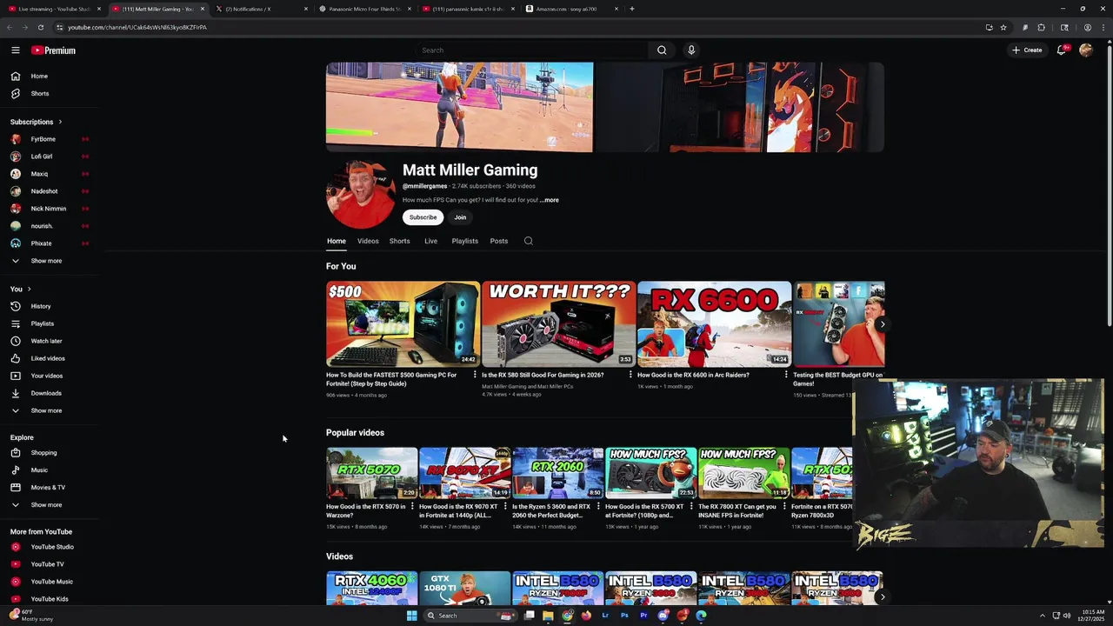This screenshot has height=626, width=1113.
Task: Click the browser address bar
Action: (522, 27)
